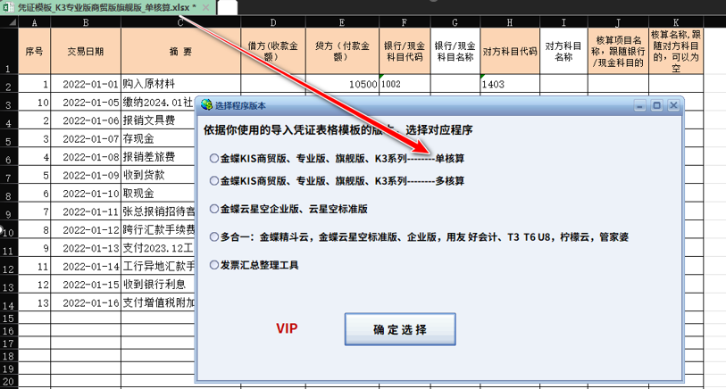Click the 对方科目名称 header cell
Screen dimensions: 726x389
[x=563, y=52]
